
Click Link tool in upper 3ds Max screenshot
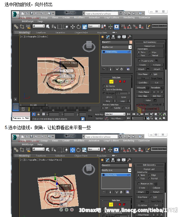tap(16, 26)
